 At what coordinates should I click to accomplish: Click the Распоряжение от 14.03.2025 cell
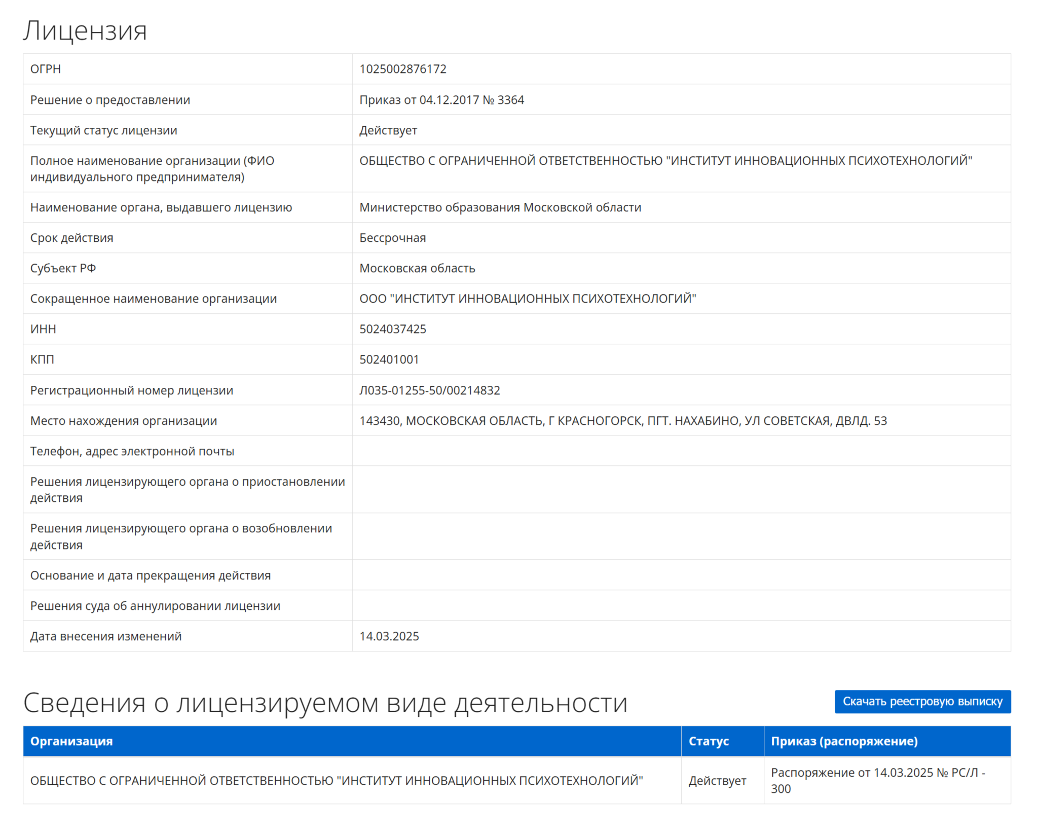click(877, 780)
